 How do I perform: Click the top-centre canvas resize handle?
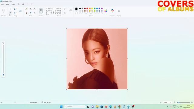tap(97, 28)
